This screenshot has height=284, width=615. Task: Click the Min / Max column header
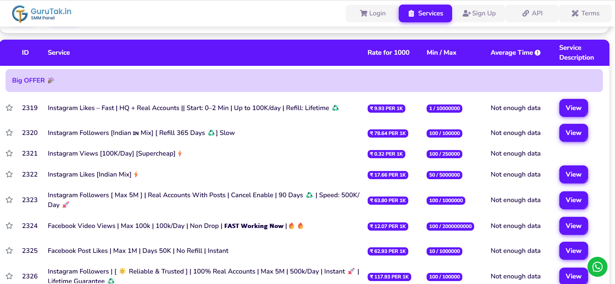coord(441,52)
